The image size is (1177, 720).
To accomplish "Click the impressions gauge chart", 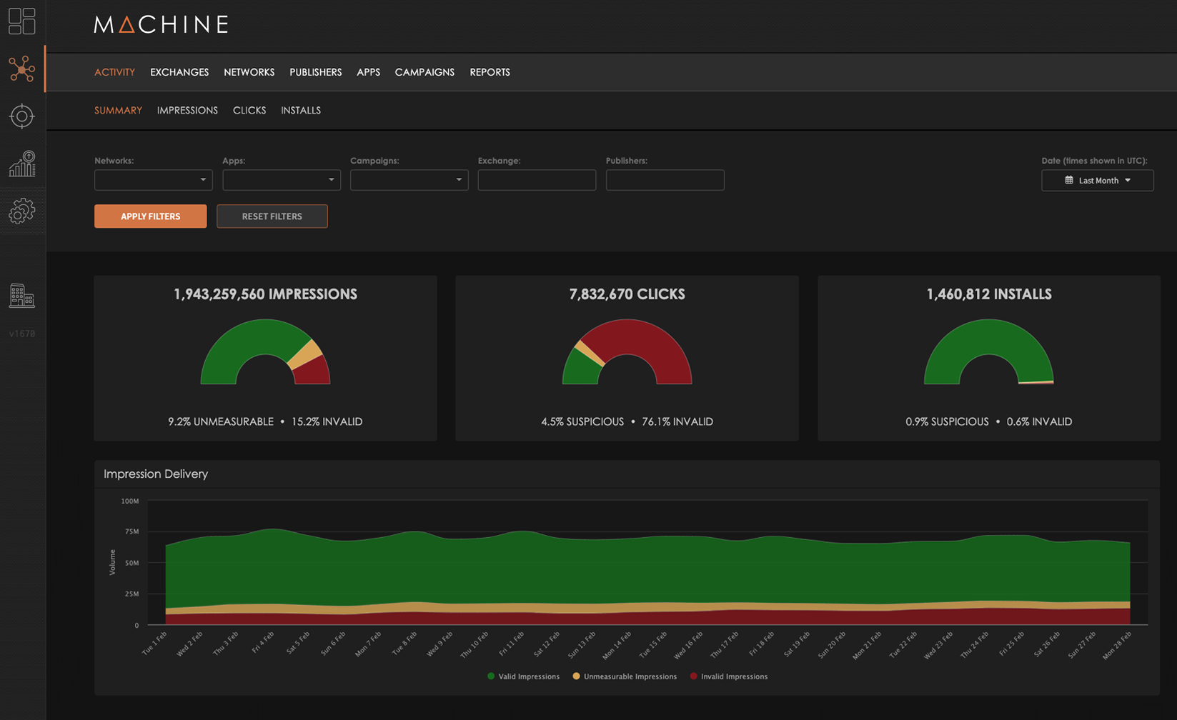I will [265, 351].
